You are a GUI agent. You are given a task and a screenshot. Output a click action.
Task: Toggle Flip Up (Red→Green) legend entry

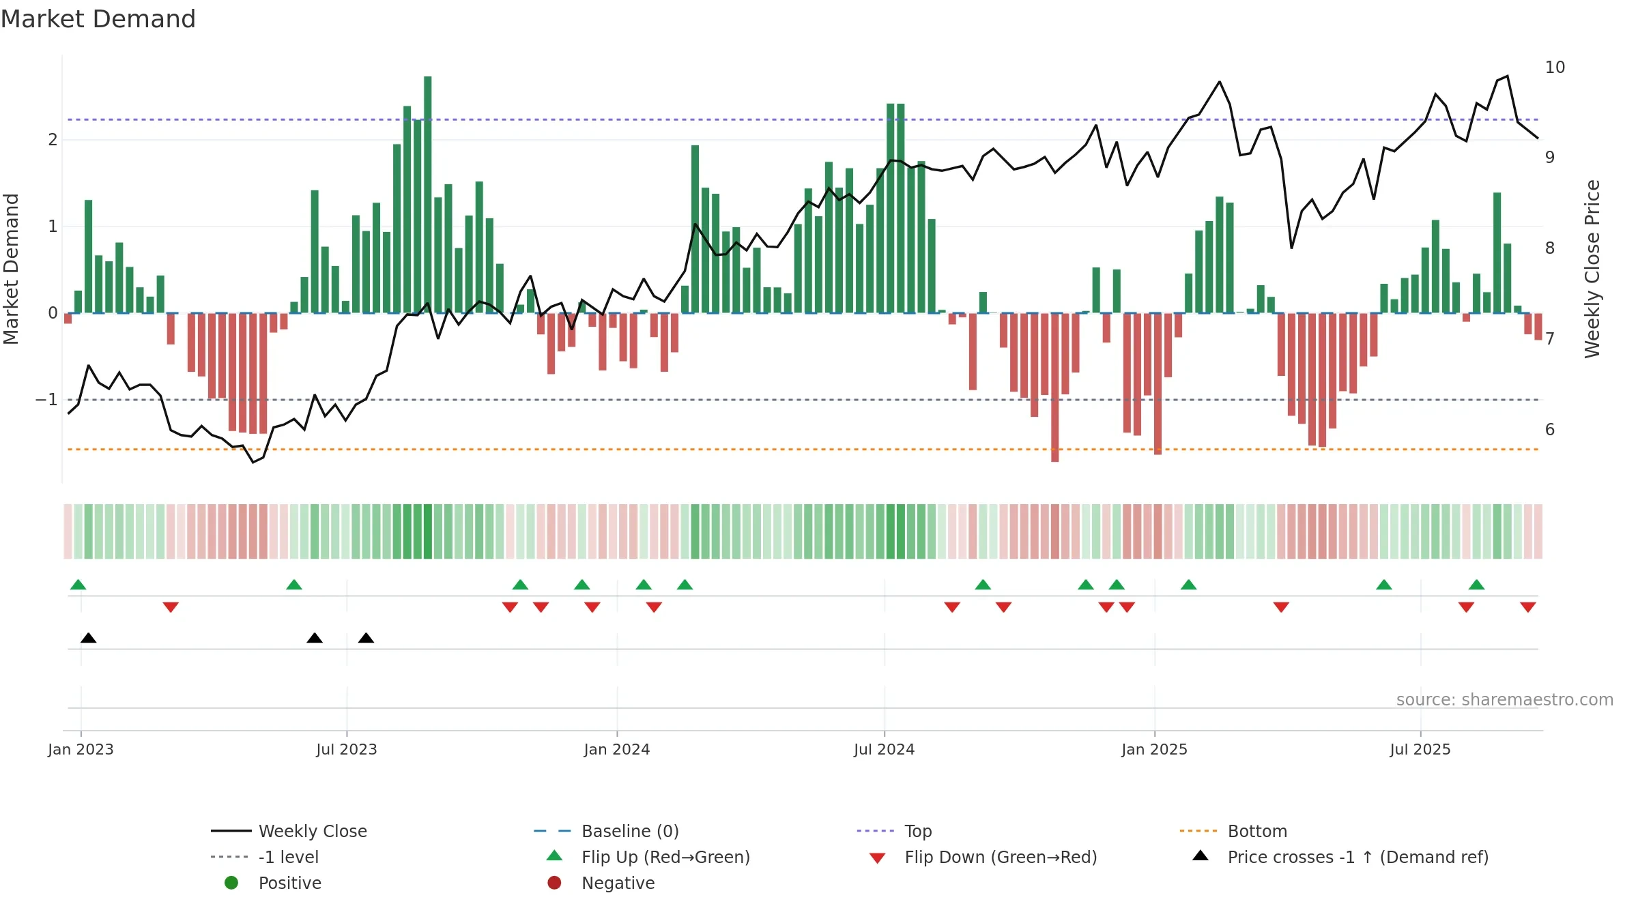[x=648, y=857]
